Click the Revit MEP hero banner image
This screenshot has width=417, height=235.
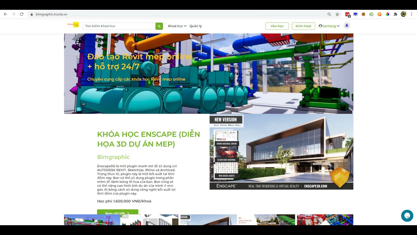[208, 73]
